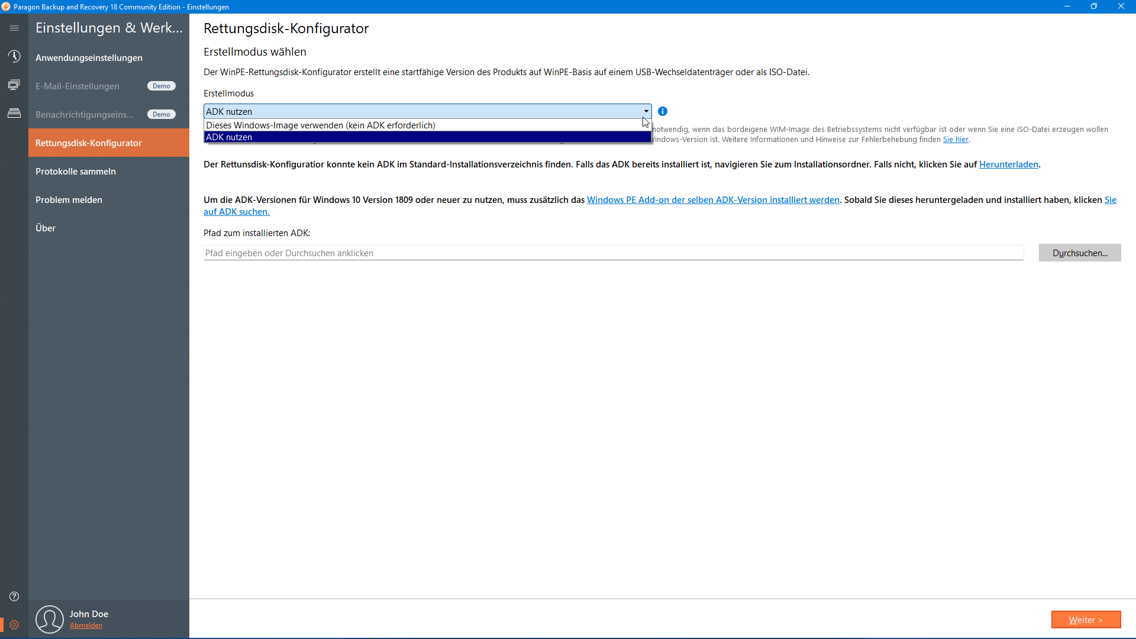1136x639 pixels.
Task: Click the Weiter > button
Action: point(1085,619)
